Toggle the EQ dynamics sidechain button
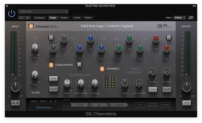 pyautogui.click(x=140, y=105)
